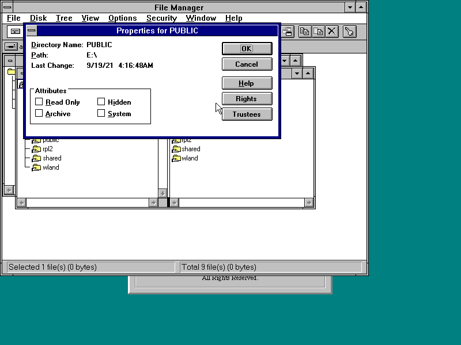Click the back drive window's scroll left arrow

pyautogui.click(x=9, y=190)
